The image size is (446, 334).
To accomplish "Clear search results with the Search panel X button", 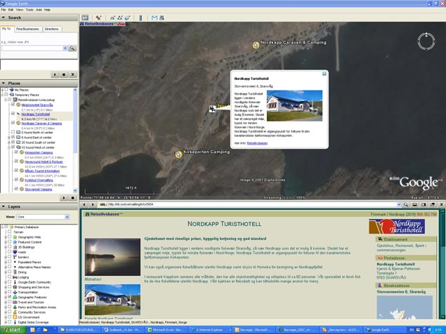I will click(x=73, y=74).
